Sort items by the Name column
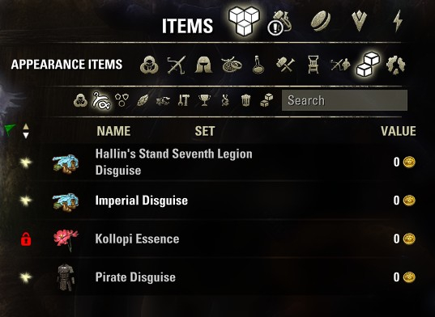This screenshot has height=317, width=435. point(113,131)
